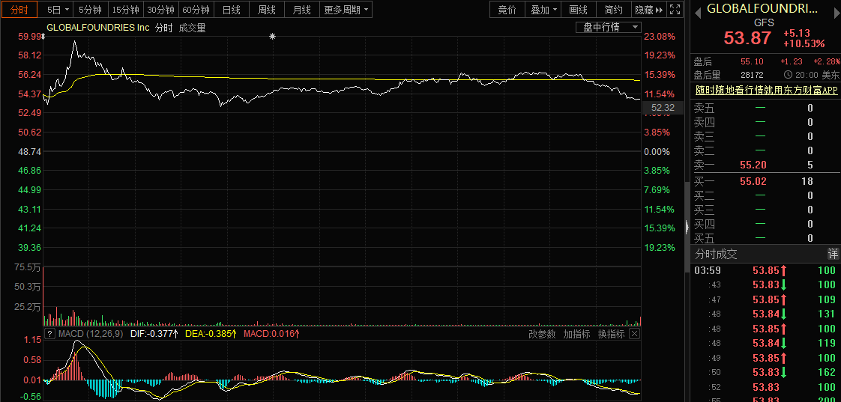The width and height of the screenshot is (841, 402).
Task: Click the fullscreen expand icon
Action: point(675,10)
